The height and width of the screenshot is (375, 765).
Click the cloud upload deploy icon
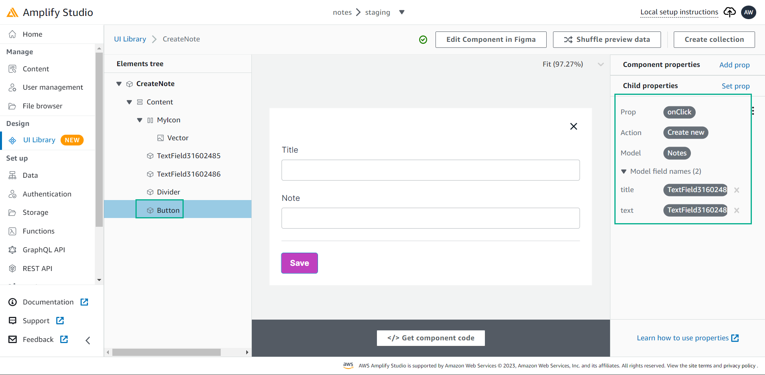coord(730,12)
